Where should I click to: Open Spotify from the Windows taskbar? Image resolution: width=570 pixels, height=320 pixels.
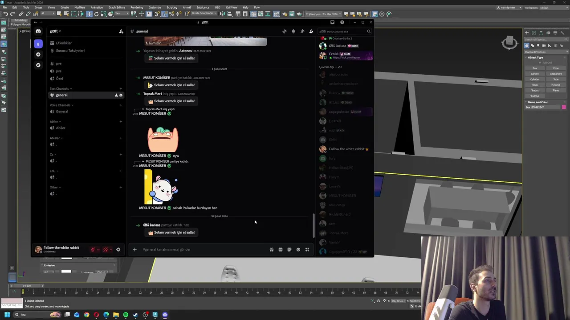pos(126,315)
